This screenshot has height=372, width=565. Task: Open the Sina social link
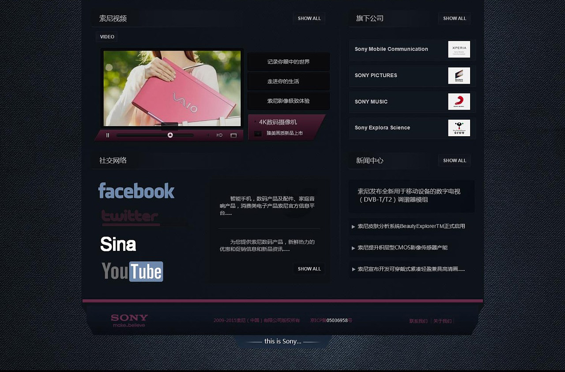(x=118, y=244)
